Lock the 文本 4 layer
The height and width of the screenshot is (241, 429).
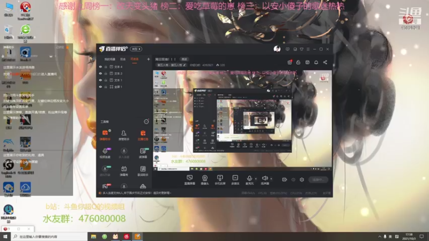click(106, 66)
